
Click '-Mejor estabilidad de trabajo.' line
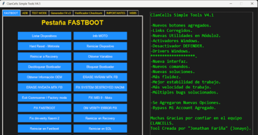(185, 82)
